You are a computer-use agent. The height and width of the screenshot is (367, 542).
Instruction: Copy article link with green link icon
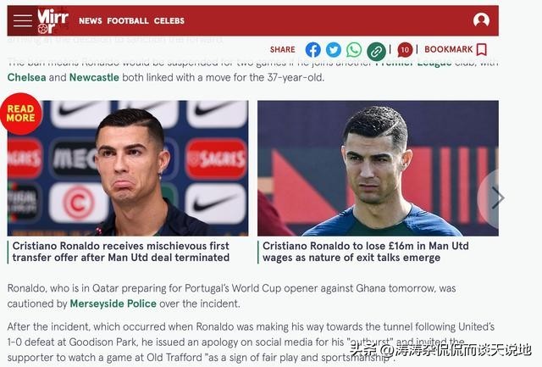click(376, 52)
